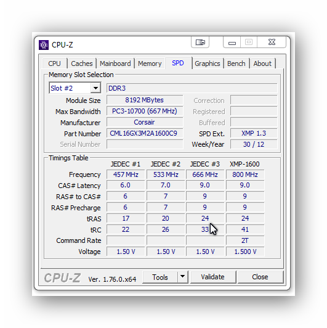Viewport: 327px width, 328px height.
Task: Click the 6.0 CAS# Latency cell
Action: (x=126, y=185)
